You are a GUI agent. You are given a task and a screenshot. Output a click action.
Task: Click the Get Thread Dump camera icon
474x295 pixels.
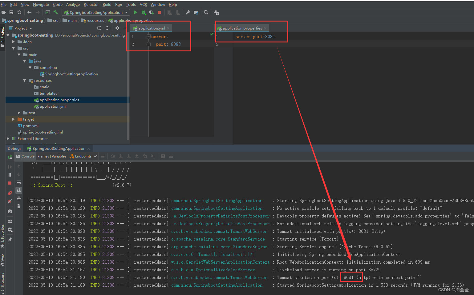click(10, 211)
